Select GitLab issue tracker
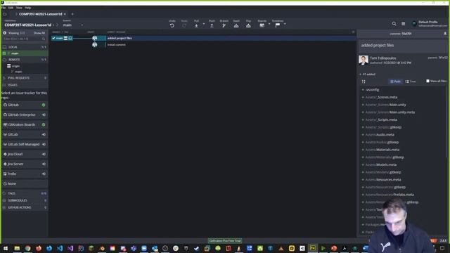Image resolution: width=450 pixels, height=253 pixels. tap(24, 134)
